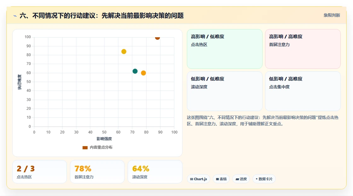This screenshot has width=353, height=196.
Task: Select the 进度 chip label
Action: (243, 179)
